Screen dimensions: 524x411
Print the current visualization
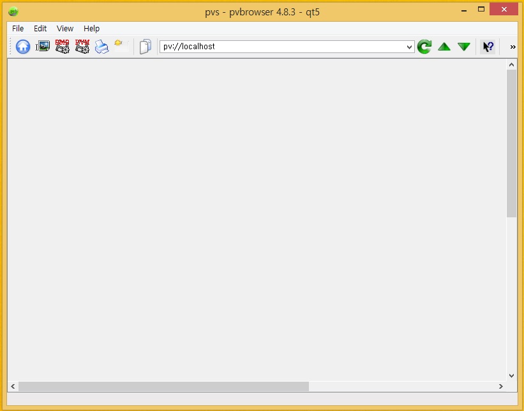tap(101, 46)
